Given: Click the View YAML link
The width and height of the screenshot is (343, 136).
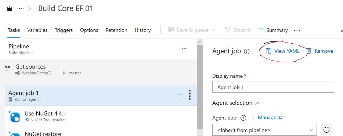Looking at the screenshot, I should pyautogui.click(x=287, y=51).
